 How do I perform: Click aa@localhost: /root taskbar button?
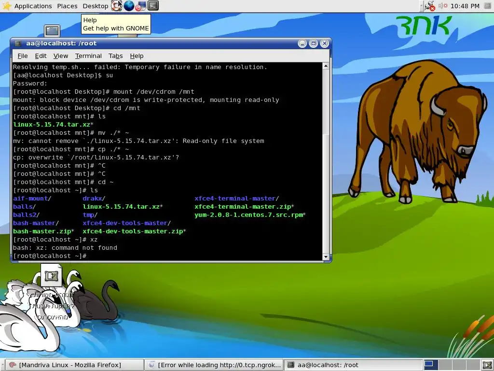coord(353,365)
